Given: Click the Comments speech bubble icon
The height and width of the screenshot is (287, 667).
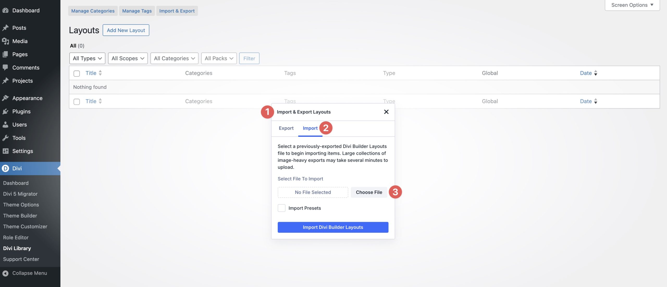Looking at the screenshot, I should tap(6, 68).
